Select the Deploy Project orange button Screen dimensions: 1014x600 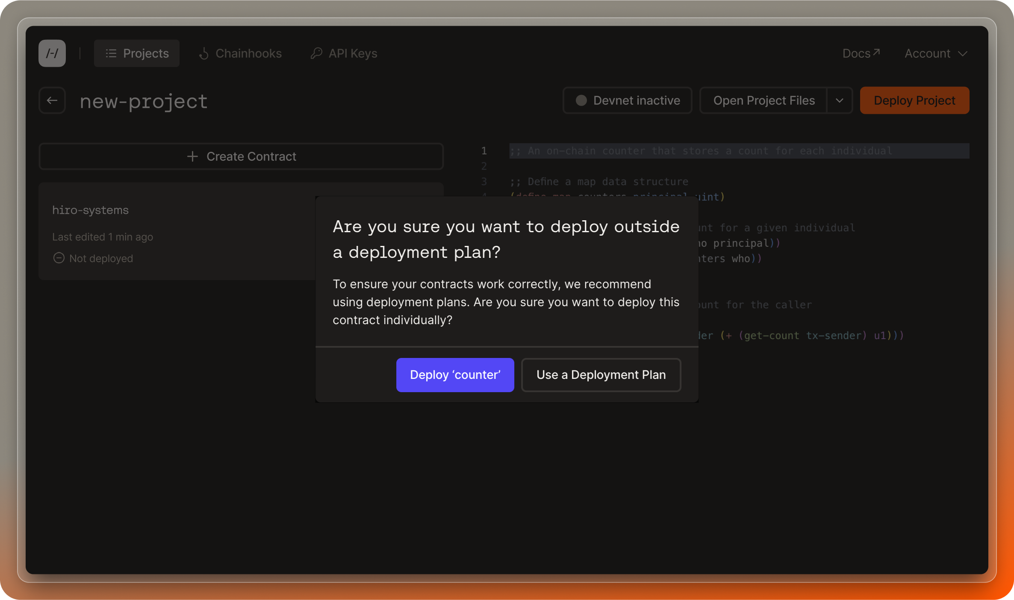click(x=915, y=100)
